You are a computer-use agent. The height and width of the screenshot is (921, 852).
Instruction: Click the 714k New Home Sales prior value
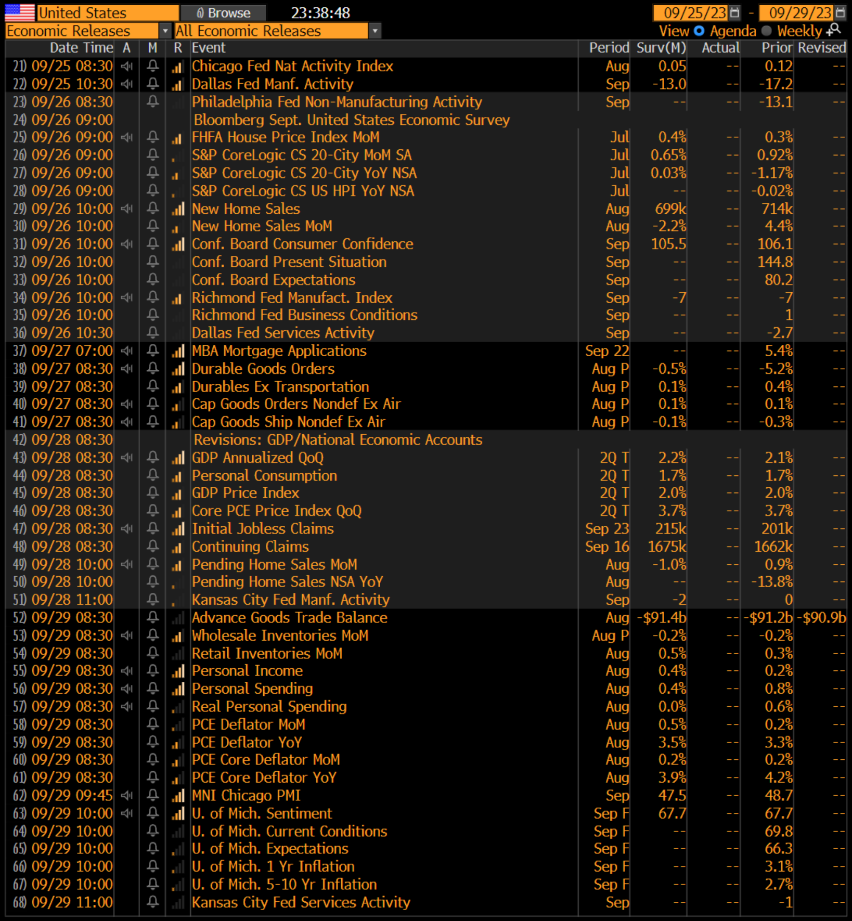pos(777,209)
